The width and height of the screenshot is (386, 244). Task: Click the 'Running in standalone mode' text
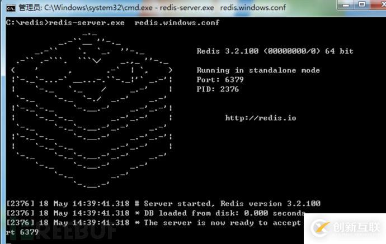pos(258,70)
